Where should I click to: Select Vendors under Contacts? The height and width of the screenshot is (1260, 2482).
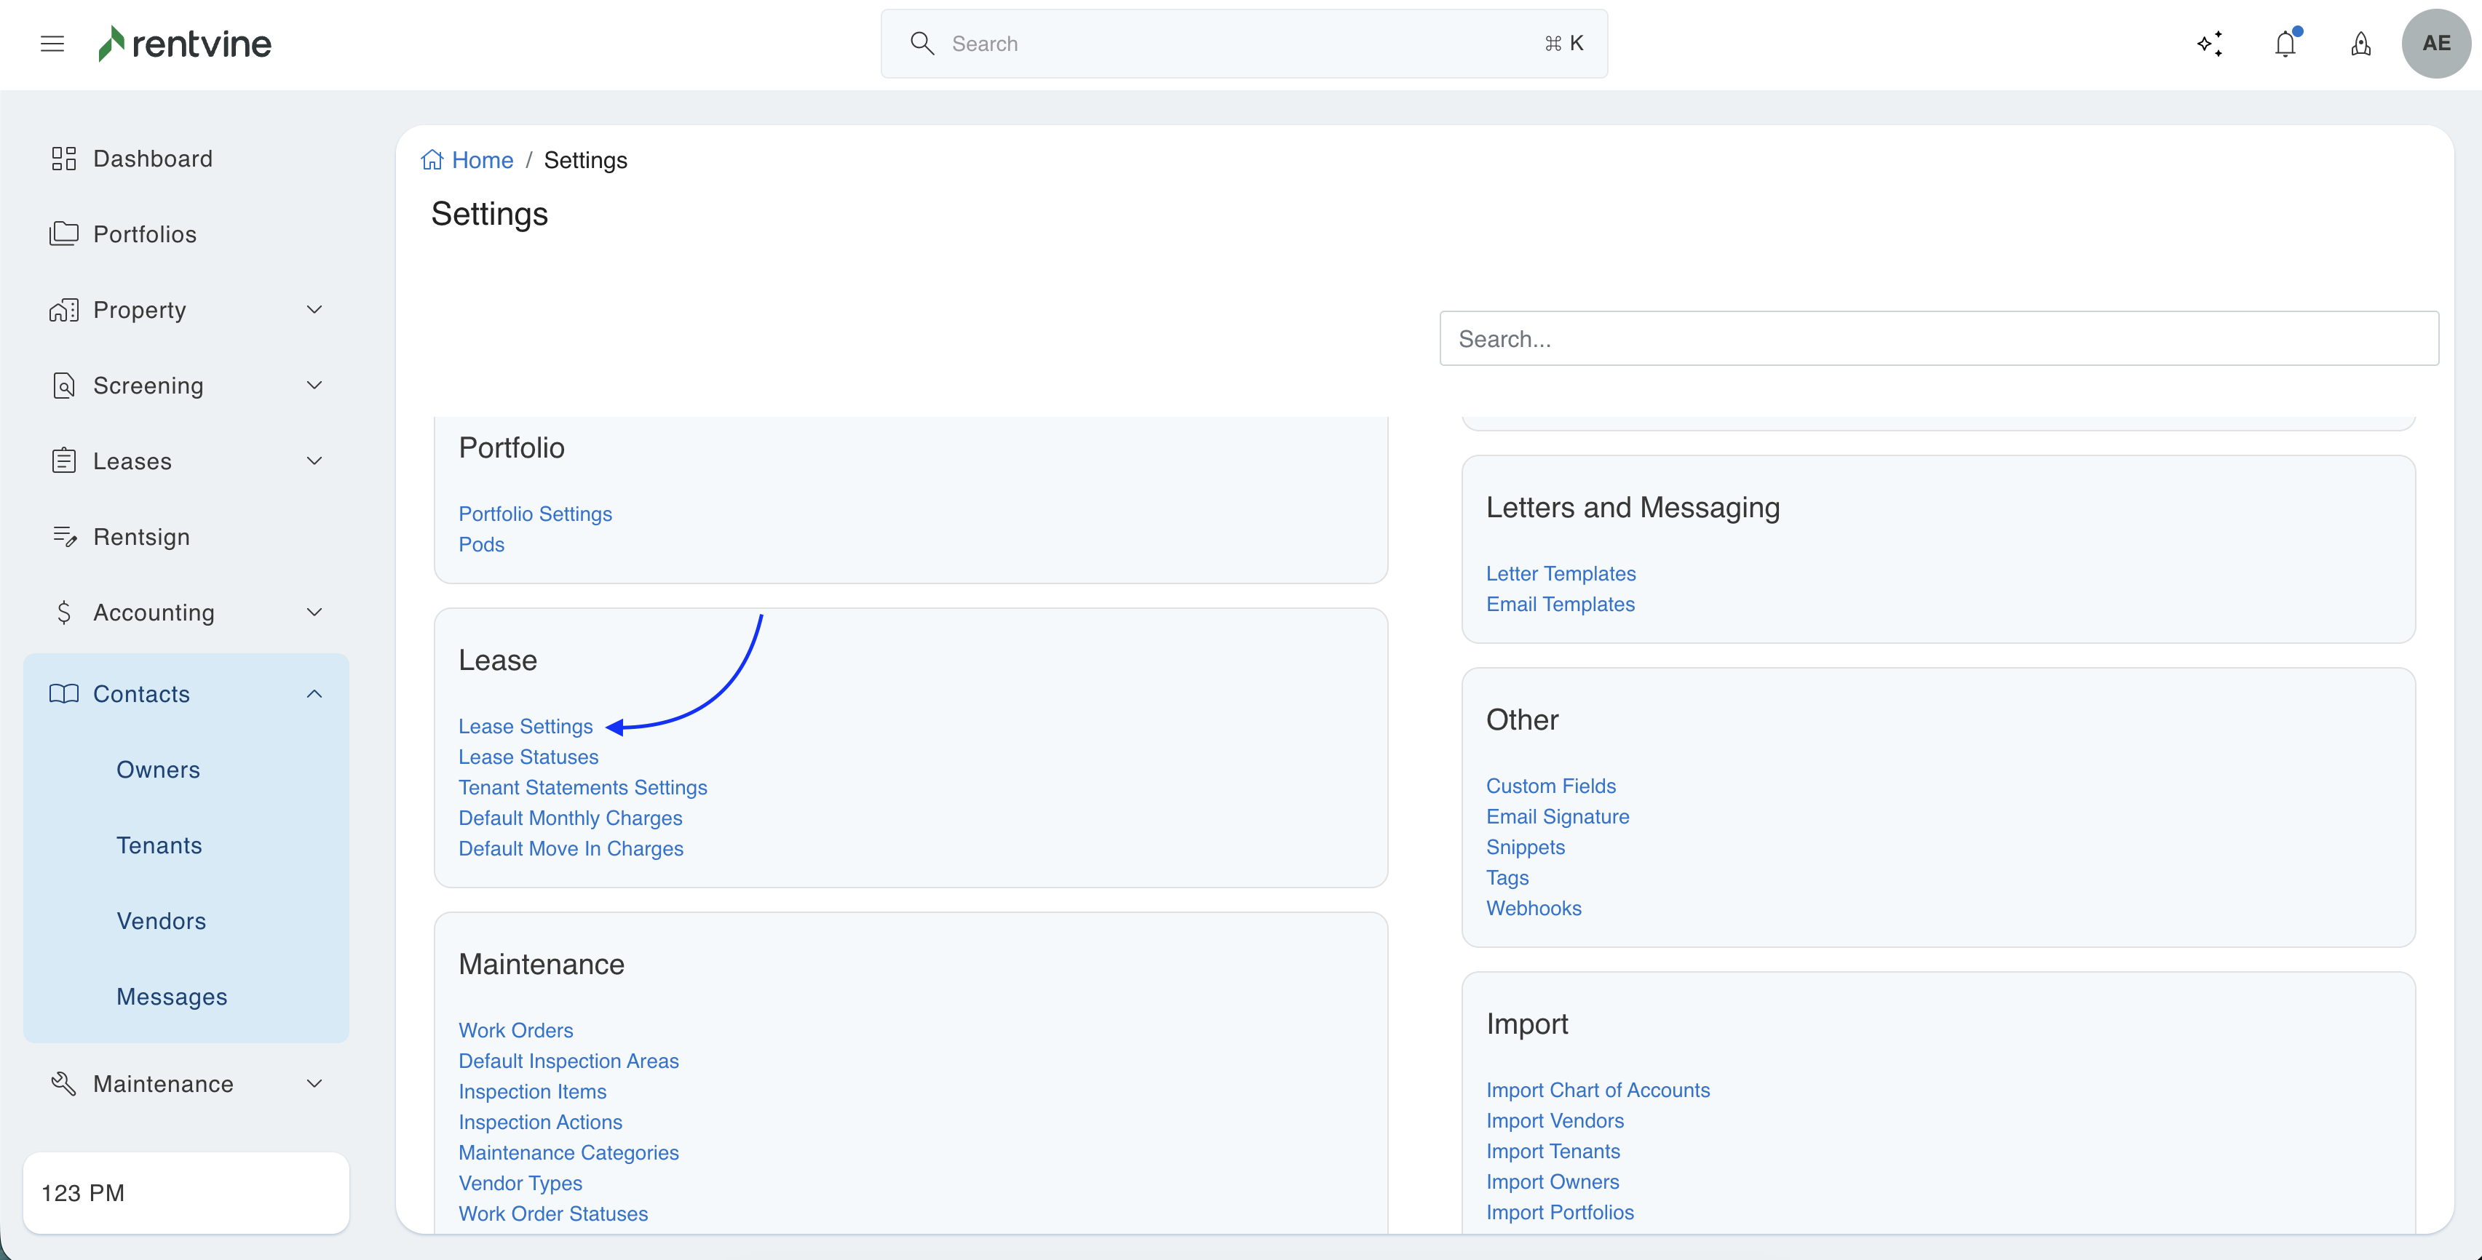point(161,921)
